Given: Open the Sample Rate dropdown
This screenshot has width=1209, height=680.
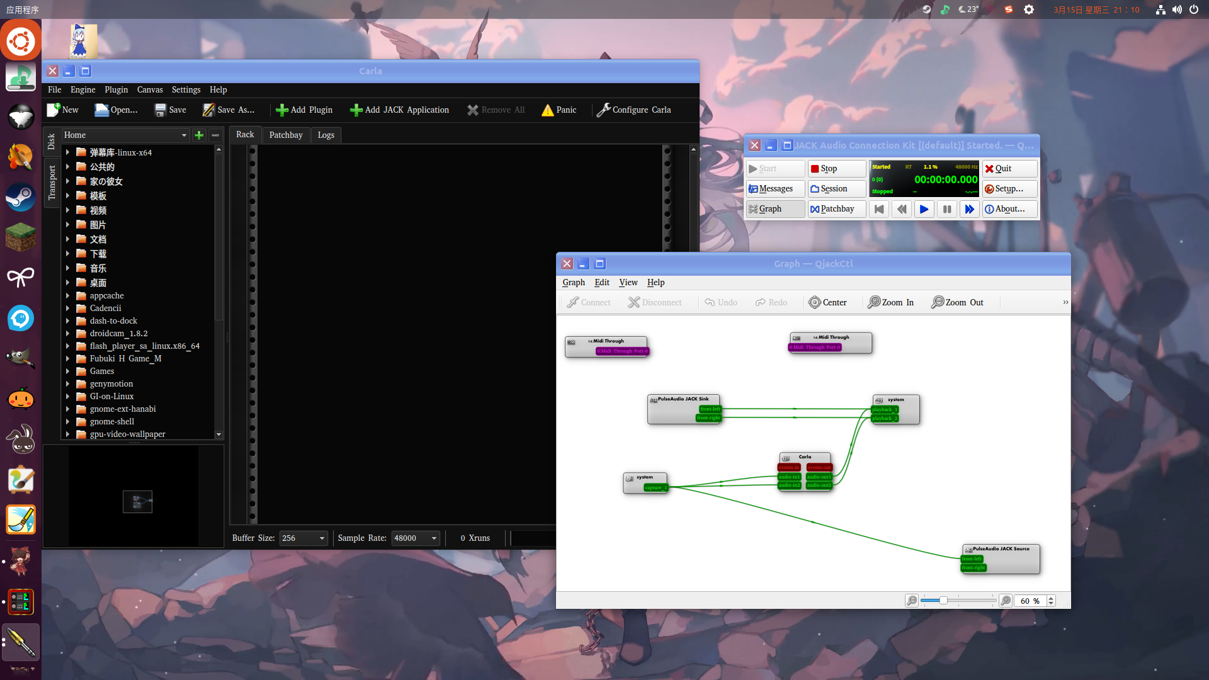Looking at the screenshot, I should [x=416, y=538].
